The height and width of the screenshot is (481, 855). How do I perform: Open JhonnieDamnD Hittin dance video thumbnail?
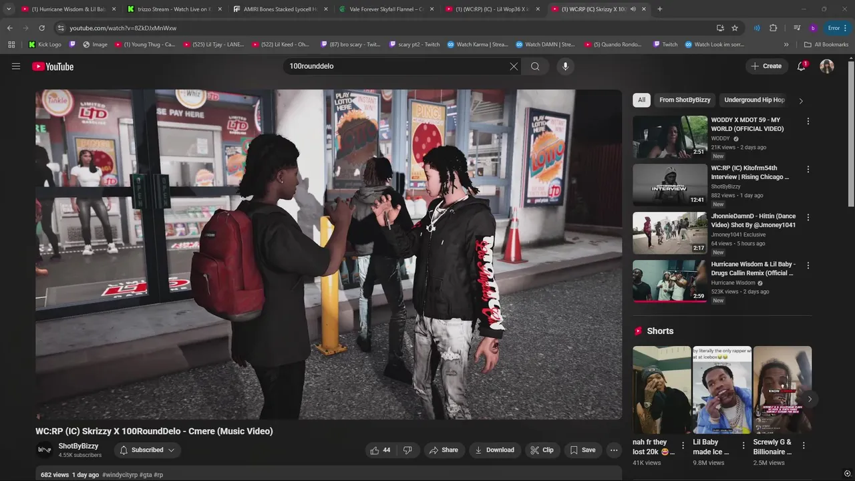pos(670,233)
